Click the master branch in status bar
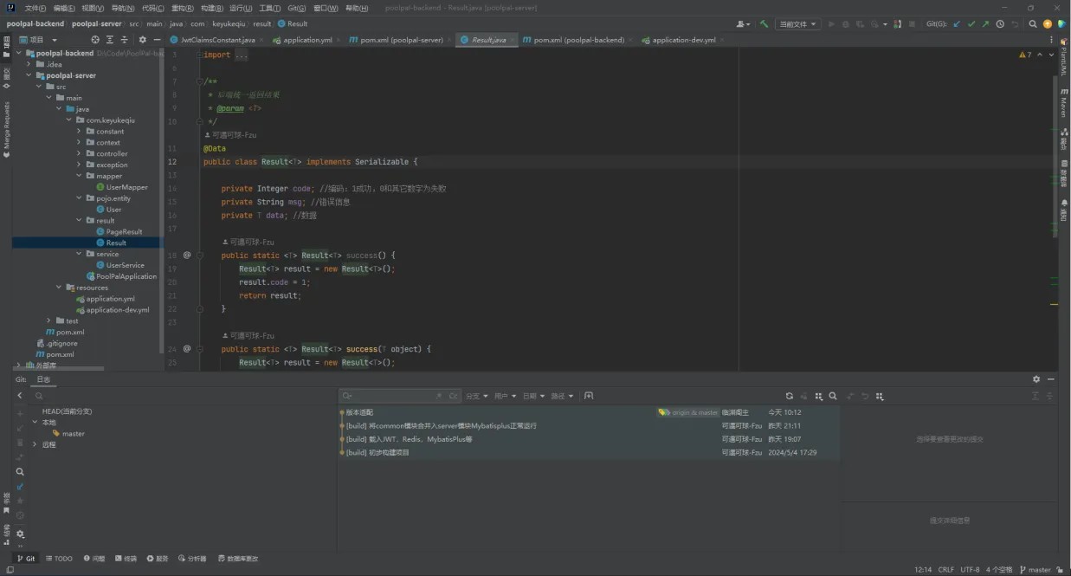Viewport: 1071px width, 576px height. pyautogui.click(x=1036, y=569)
